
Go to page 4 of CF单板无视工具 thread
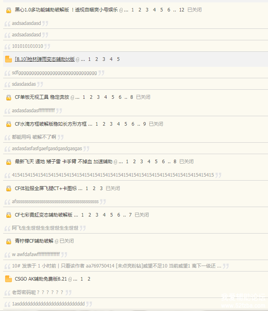click(106, 97)
